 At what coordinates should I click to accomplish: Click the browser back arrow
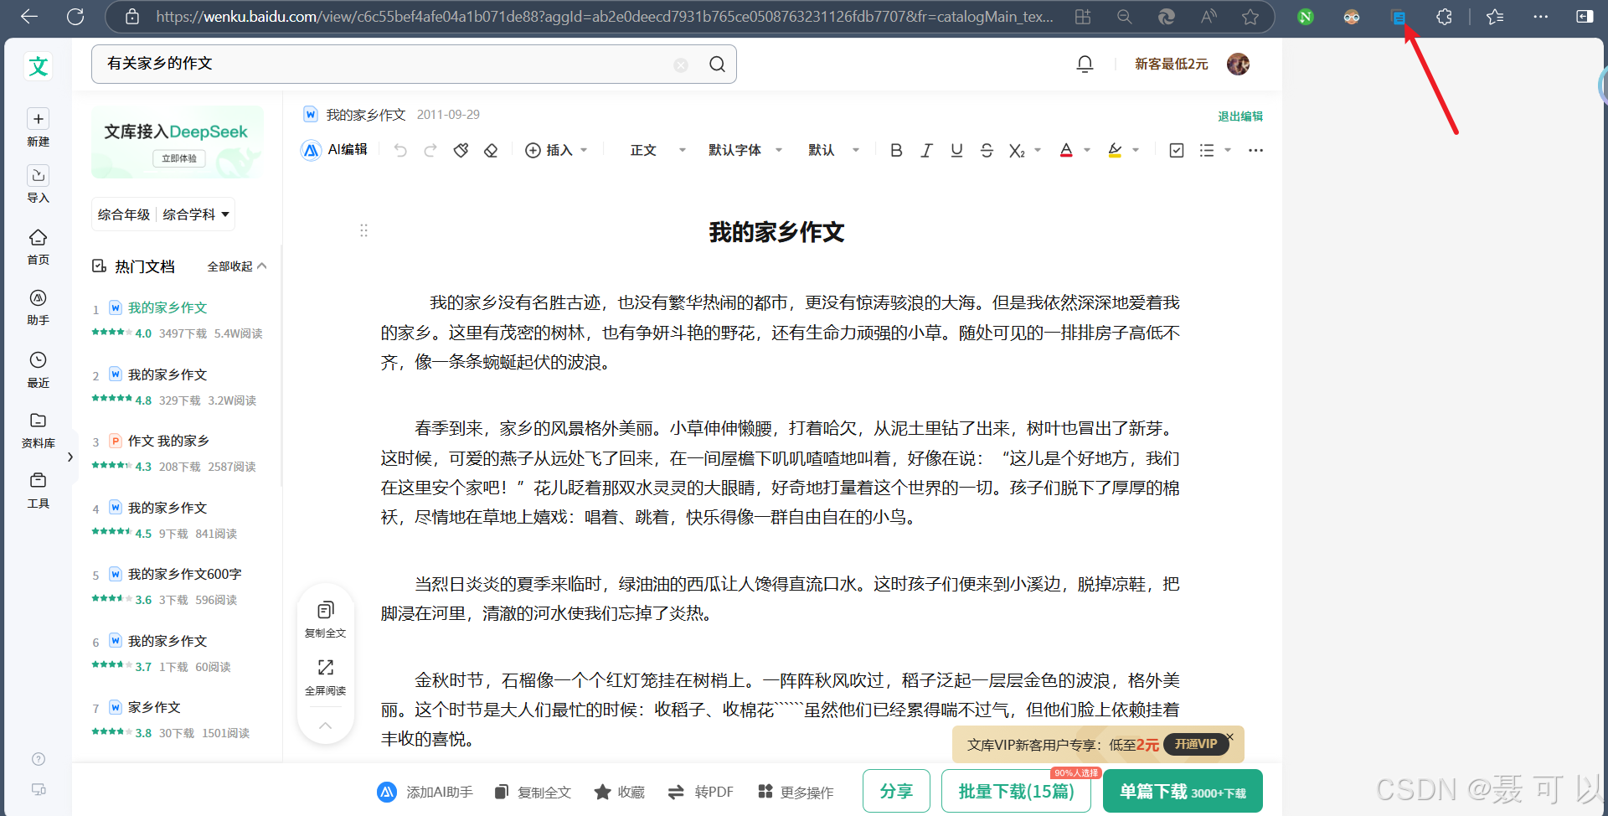(x=29, y=16)
